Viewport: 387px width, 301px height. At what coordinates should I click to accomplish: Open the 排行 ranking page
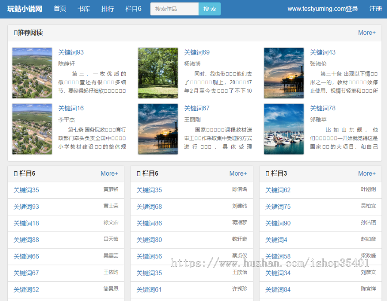click(107, 9)
